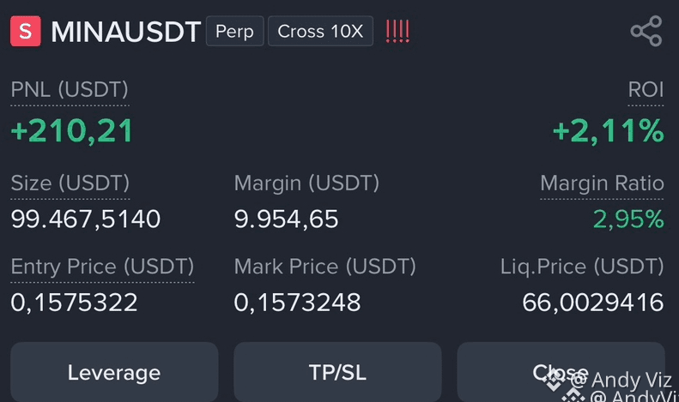Tap the Size (USDT) underlined label
Screen dimensions: 679x402
[70, 183]
